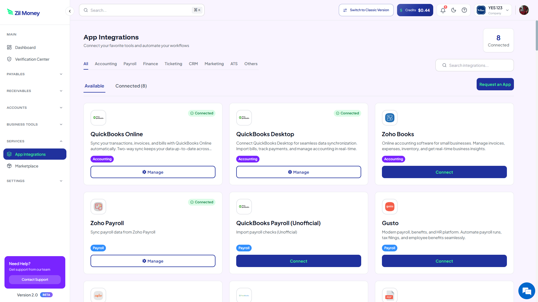Click the Accounting tag on Zoho Books
Viewport: 538px width, 302px height.
[x=393, y=159]
